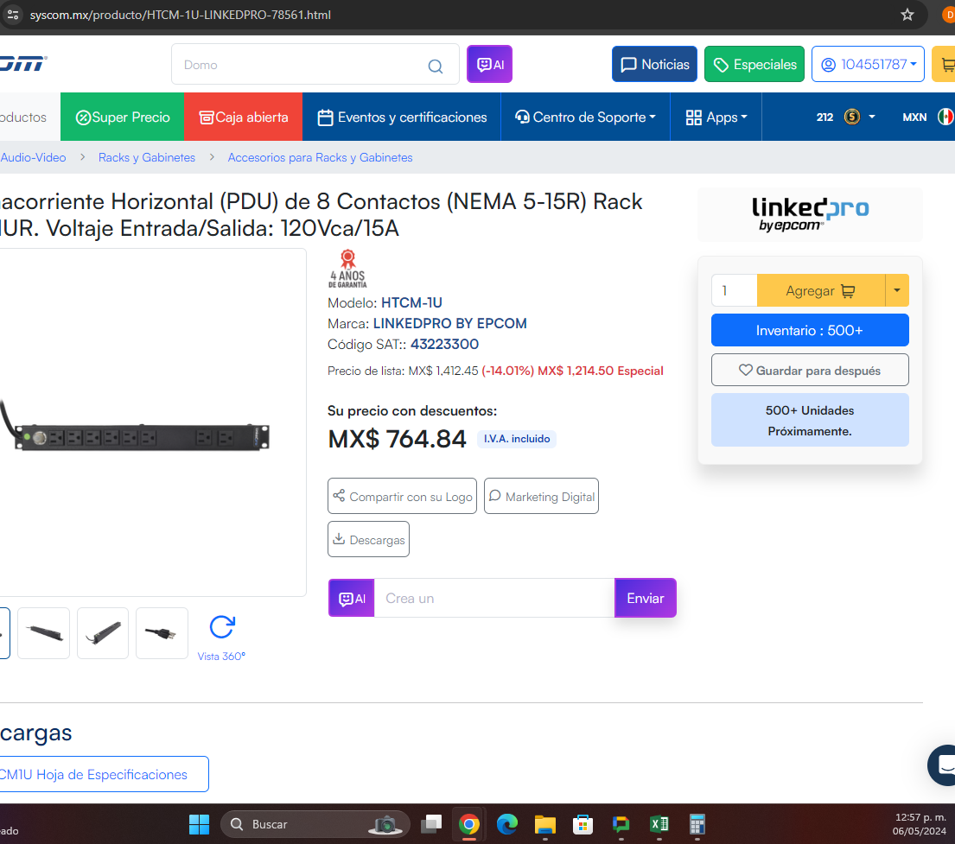Screen dimensions: 955x844
Task: Select the angled PDU thumbnail
Action: 103,633
